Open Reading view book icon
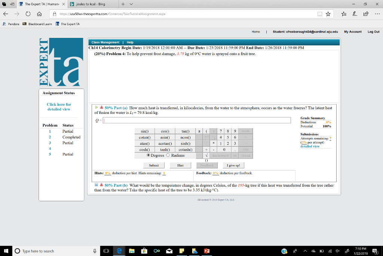 (x=320, y=14)
